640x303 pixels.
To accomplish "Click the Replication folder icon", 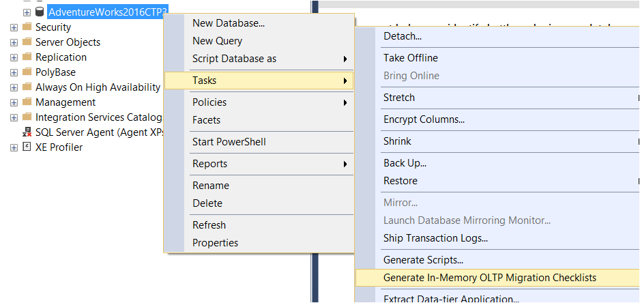I will [27, 57].
